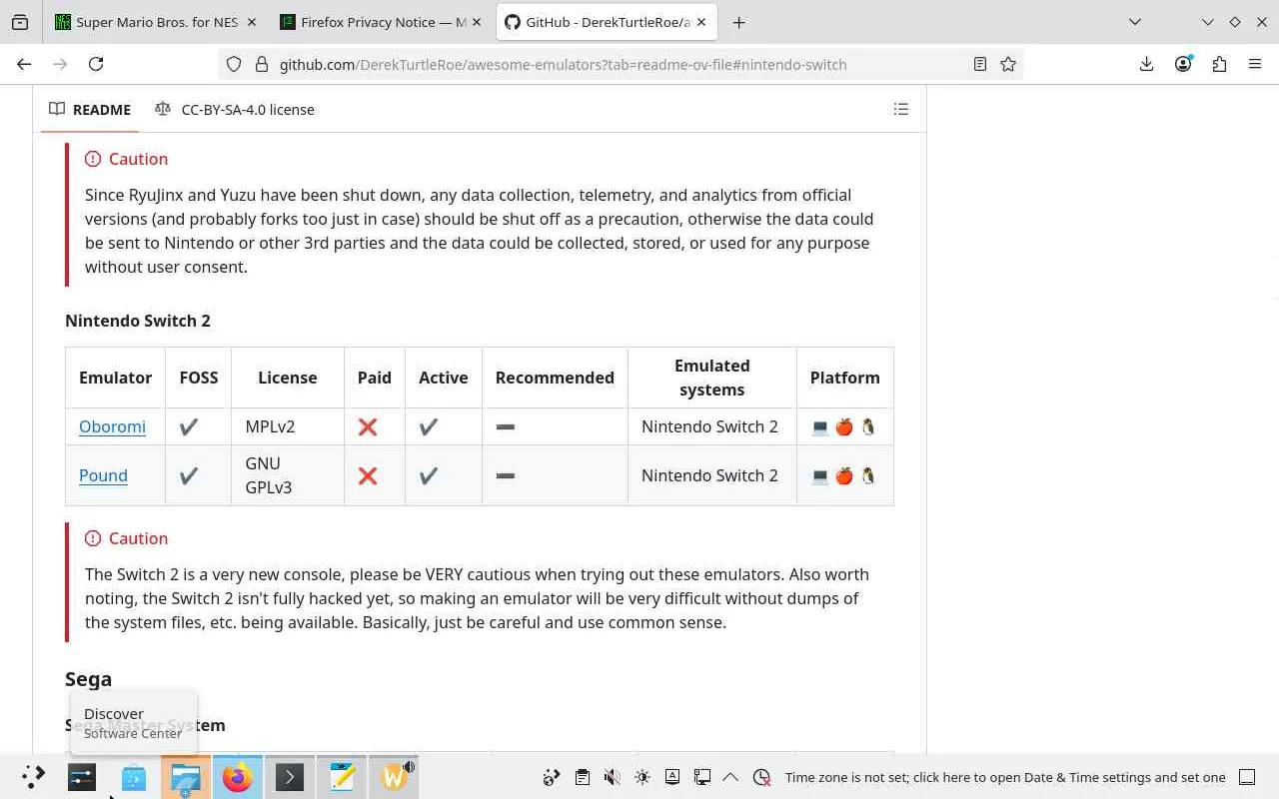The height and width of the screenshot is (799, 1279).
Task: Open the Dolphin file manager
Action: pyautogui.click(x=186, y=777)
